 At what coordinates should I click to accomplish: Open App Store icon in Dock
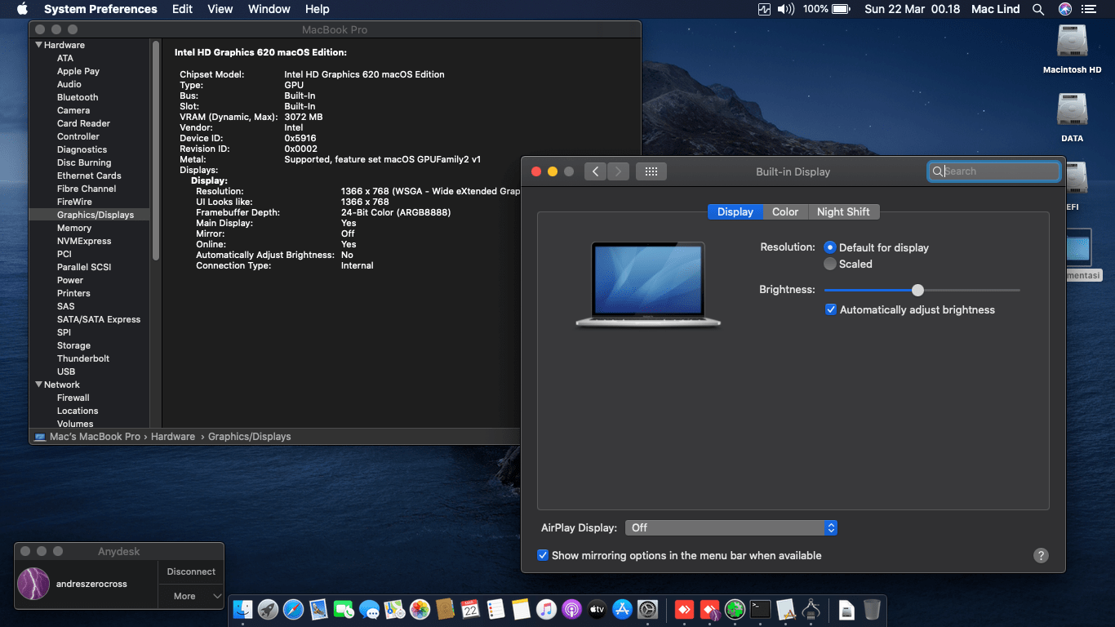click(622, 609)
